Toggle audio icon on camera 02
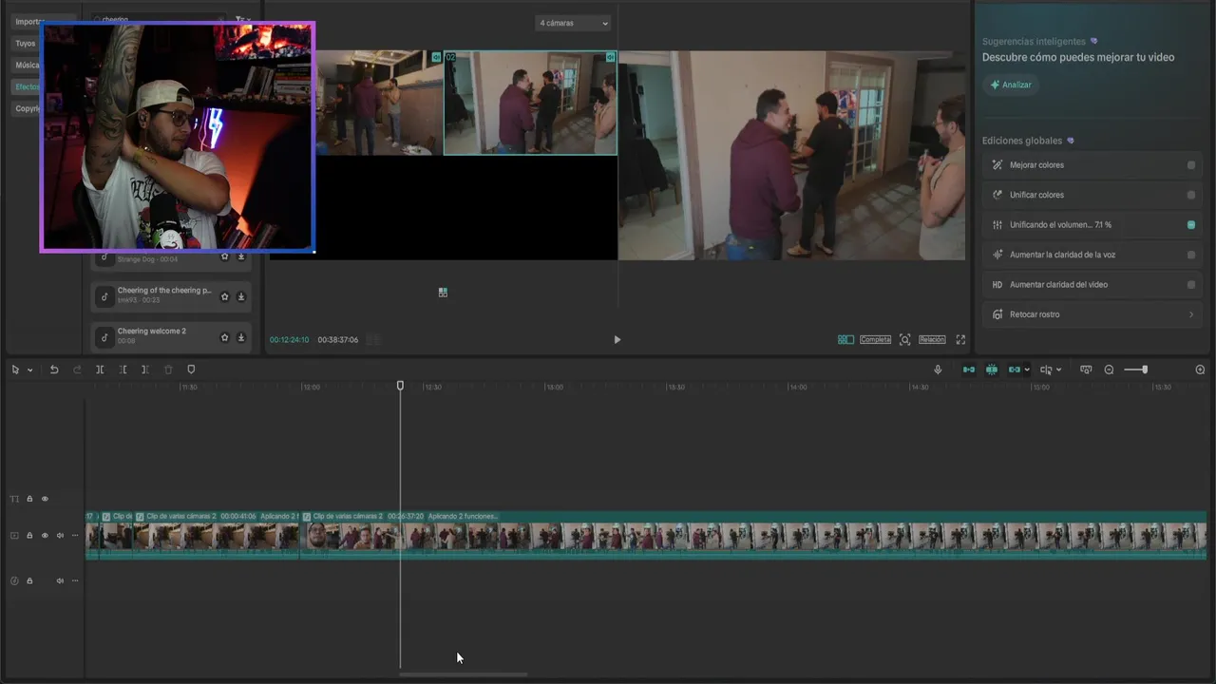Screen dimensions: 1216x684 [x=610, y=57]
